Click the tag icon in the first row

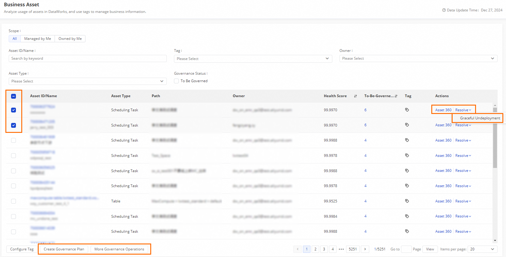click(407, 110)
